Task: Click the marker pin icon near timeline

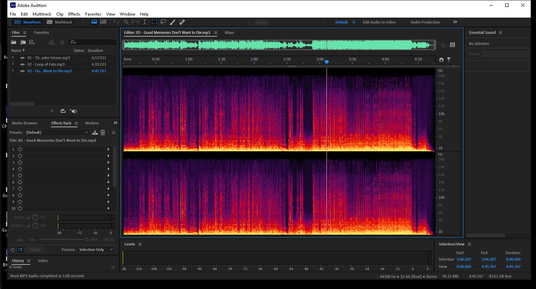Action: [448, 60]
